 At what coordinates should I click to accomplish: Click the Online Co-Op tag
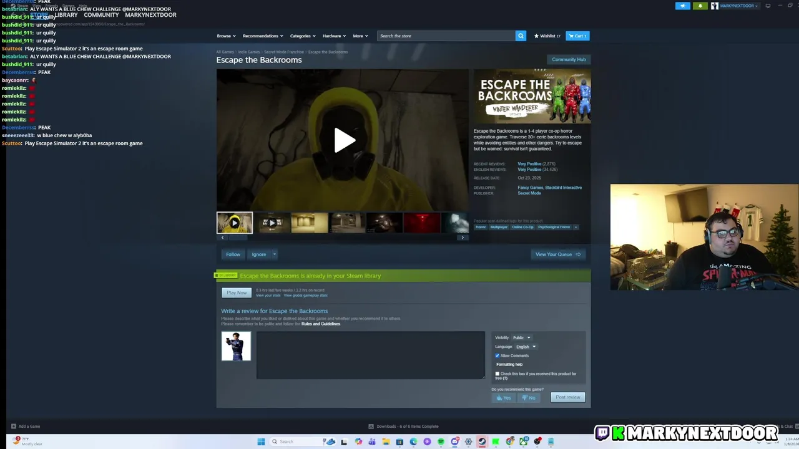tap(523, 227)
